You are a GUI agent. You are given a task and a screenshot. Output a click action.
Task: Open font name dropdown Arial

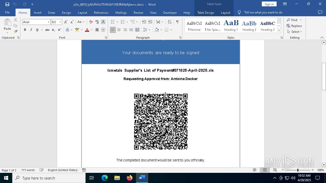pyautogui.click(x=49, y=22)
